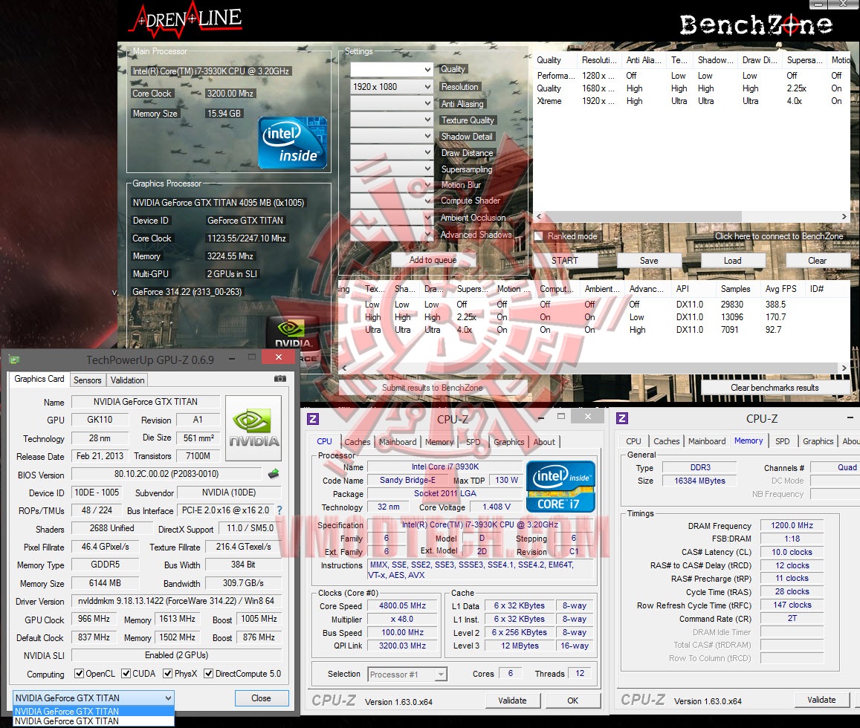Click the BenchZone logo at top right

(756, 25)
